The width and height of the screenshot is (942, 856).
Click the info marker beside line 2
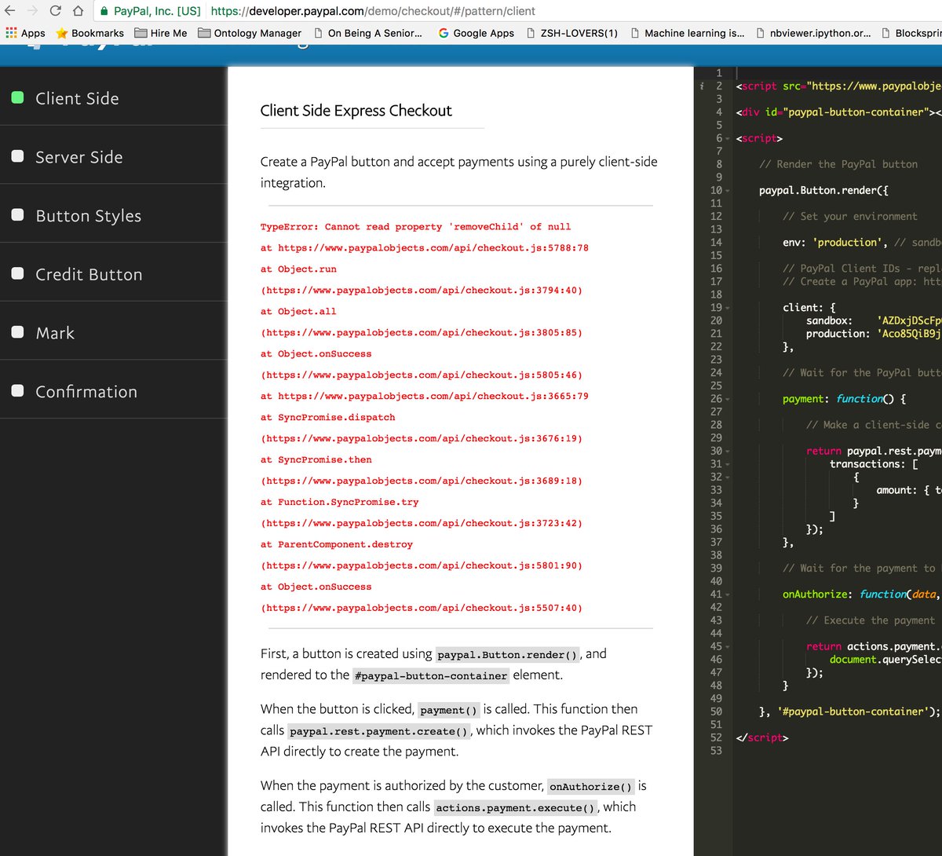coord(702,86)
